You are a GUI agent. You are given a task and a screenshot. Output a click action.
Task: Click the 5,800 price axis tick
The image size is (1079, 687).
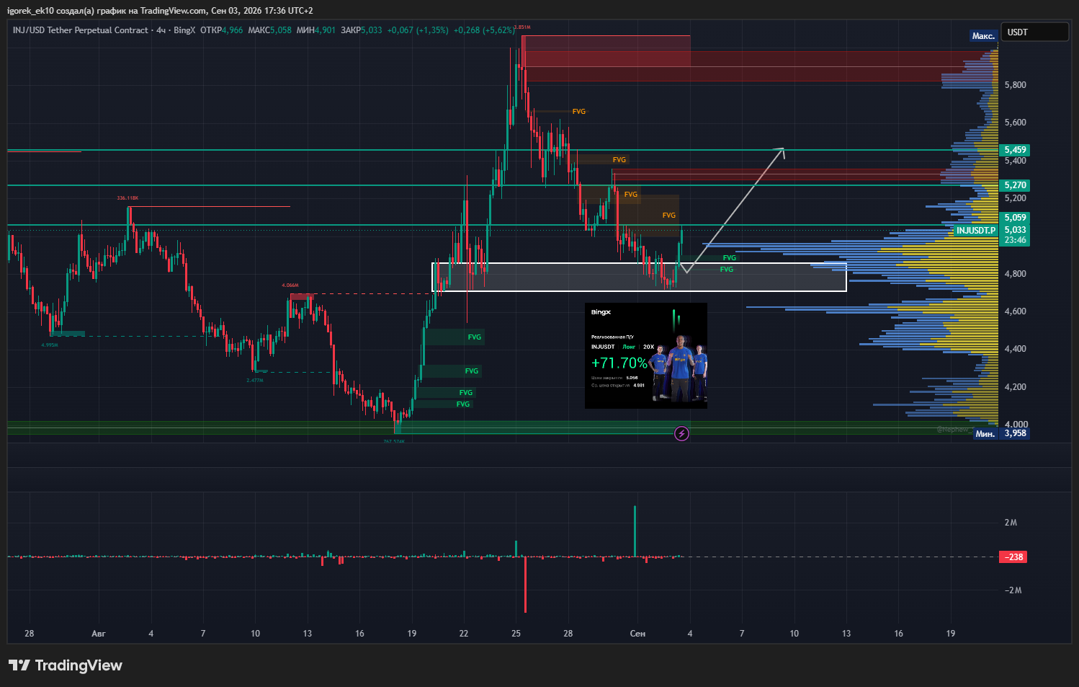tap(1016, 85)
